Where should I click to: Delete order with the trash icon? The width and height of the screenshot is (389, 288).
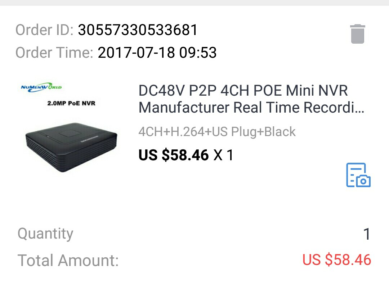pyautogui.click(x=358, y=34)
